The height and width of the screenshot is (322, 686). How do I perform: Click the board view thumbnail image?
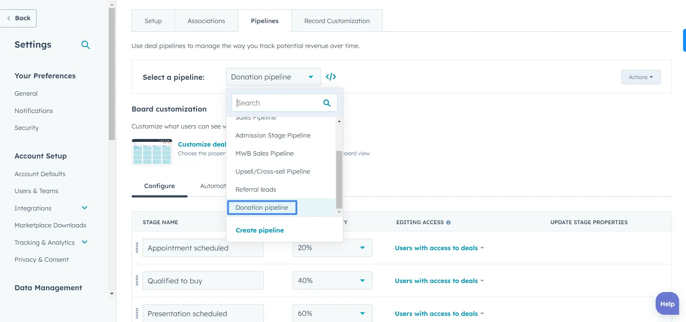[x=152, y=152]
